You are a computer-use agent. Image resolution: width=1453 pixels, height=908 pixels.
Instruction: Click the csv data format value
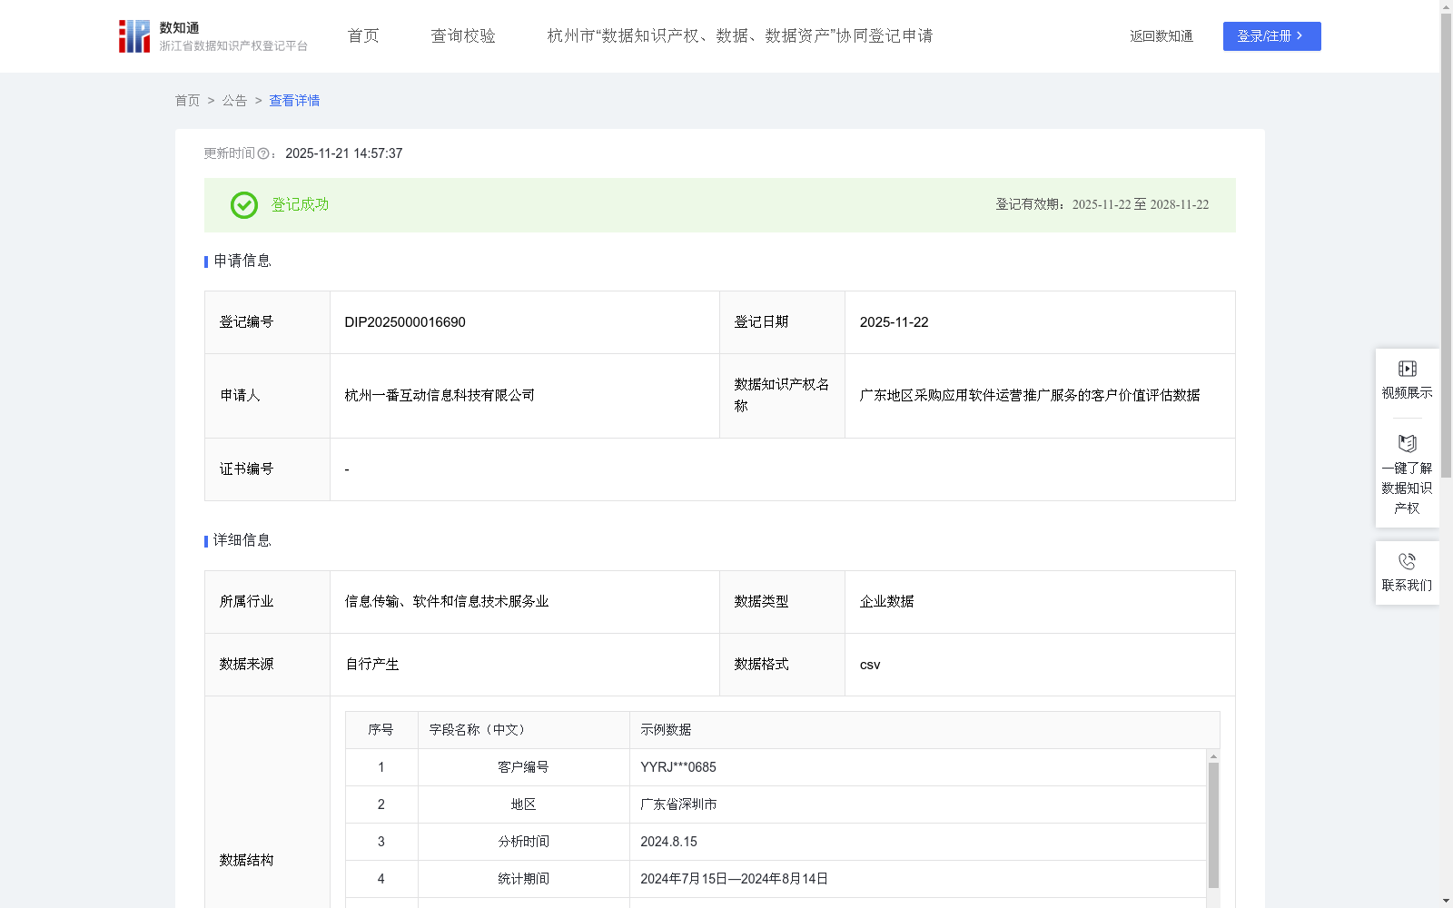pos(870,665)
